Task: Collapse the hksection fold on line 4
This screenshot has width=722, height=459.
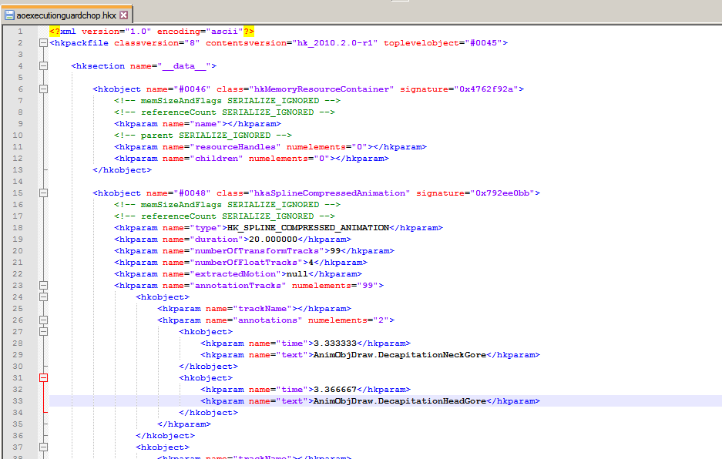Action: point(43,65)
